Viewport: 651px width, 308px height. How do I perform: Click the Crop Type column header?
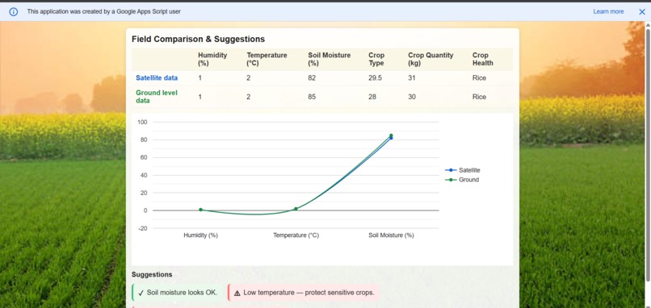(x=376, y=59)
